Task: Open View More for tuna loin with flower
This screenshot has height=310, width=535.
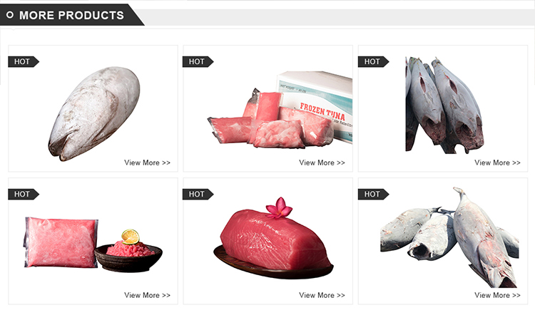Action: coord(322,295)
